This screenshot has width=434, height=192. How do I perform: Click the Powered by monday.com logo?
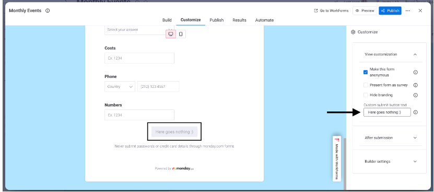[174, 168]
